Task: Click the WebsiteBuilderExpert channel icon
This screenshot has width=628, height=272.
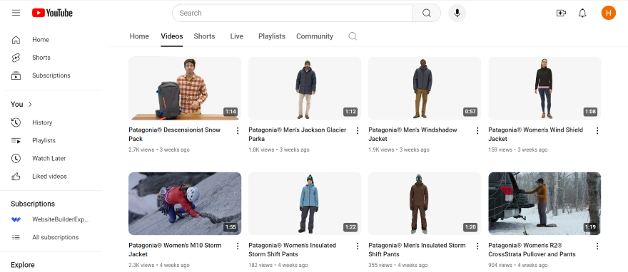Action: (x=16, y=219)
